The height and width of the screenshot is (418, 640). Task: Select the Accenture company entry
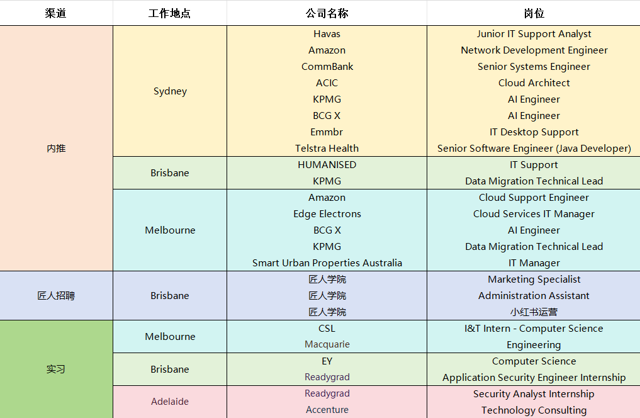click(x=327, y=410)
